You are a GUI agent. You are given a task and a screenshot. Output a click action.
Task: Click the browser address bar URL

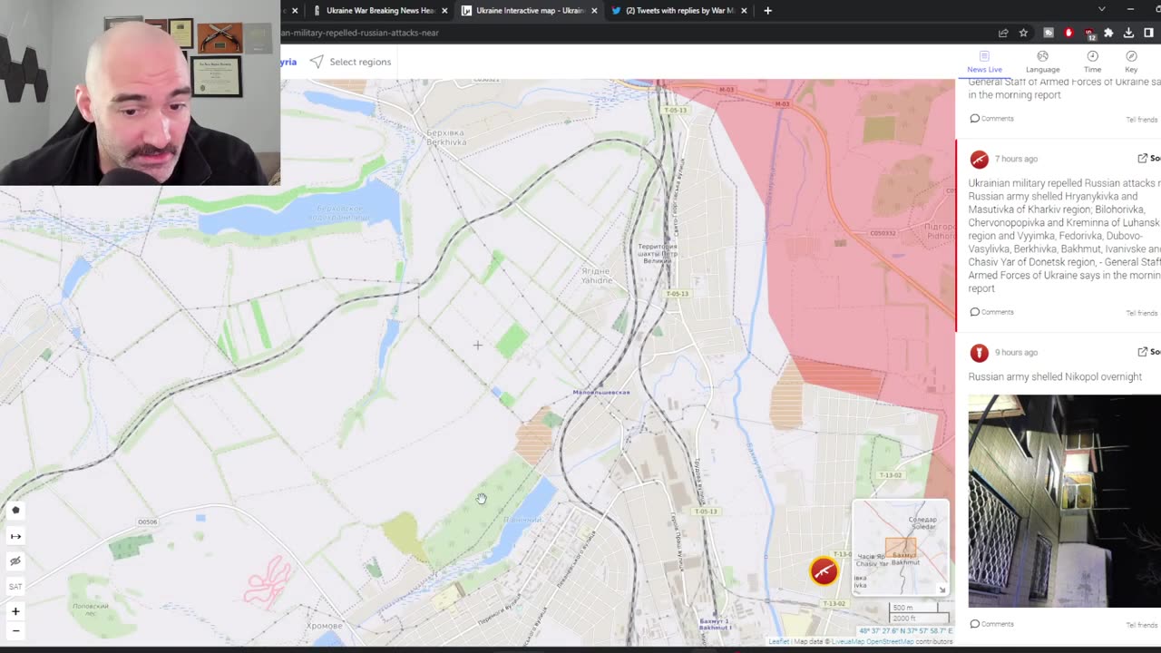tap(359, 33)
